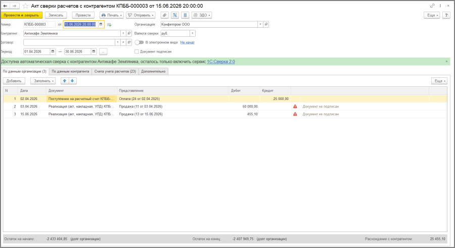
Task: Click the Номер field КПББ-000003
Action: click(x=39, y=24)
